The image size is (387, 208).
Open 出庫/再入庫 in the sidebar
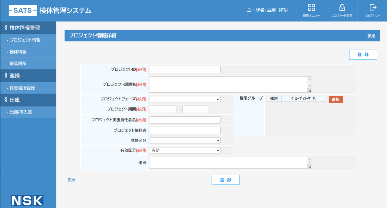click(28, 112)
